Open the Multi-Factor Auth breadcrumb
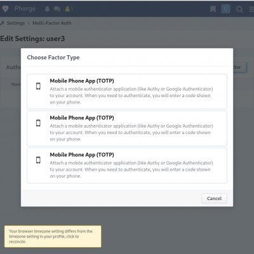Viewport: 254px width, 254px height. 51,23
